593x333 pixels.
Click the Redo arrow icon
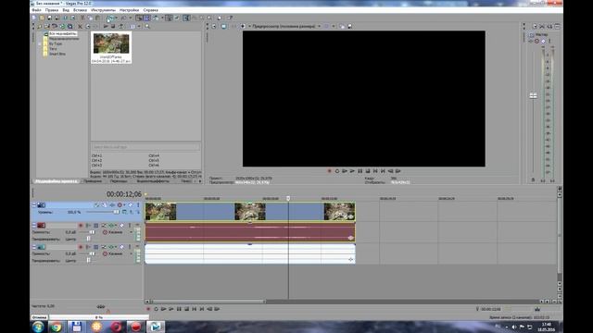click(x=123, y=18)
